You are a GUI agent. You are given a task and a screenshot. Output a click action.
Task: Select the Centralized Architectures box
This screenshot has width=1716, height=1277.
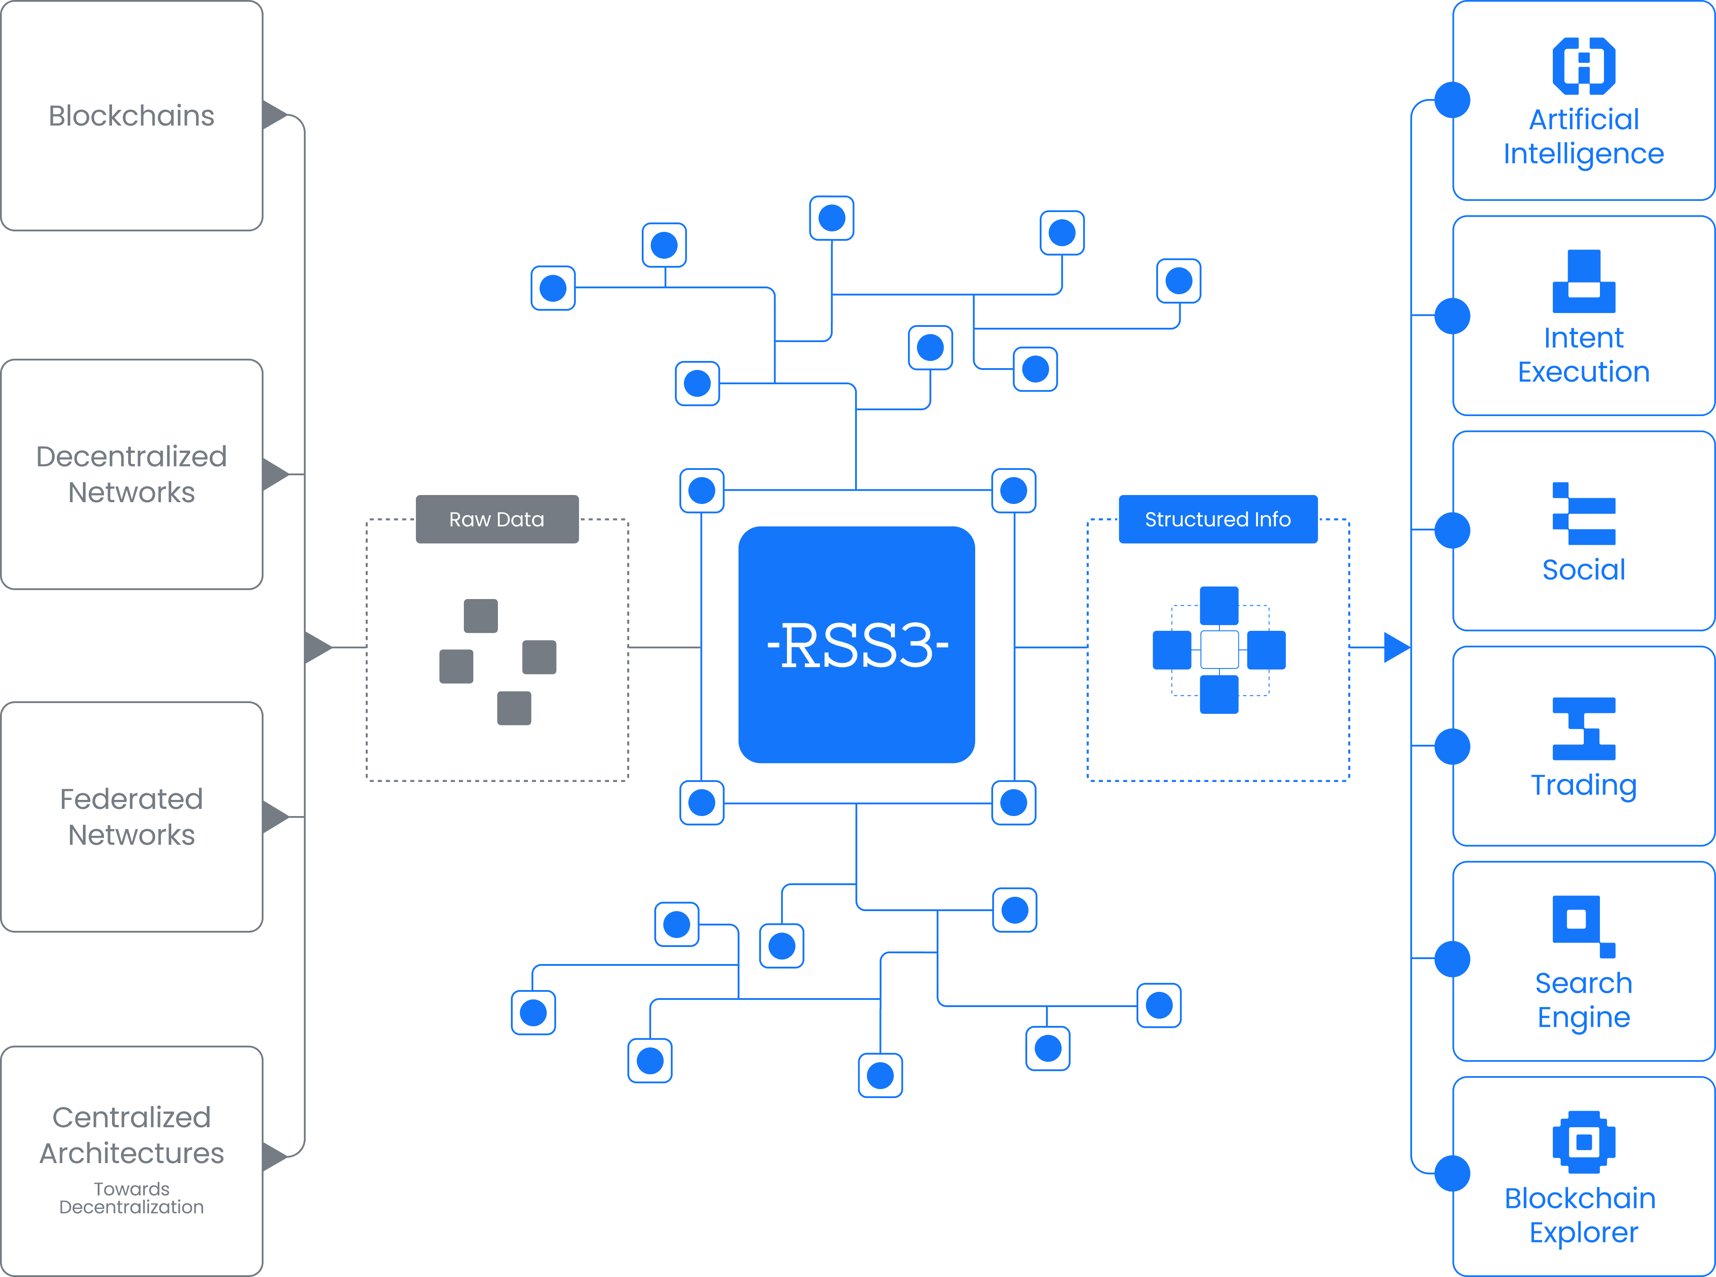tap(132, 1161)
